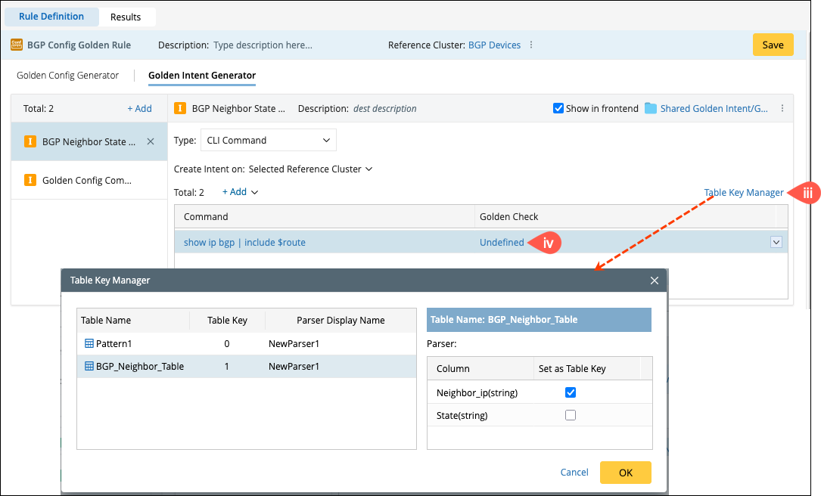Screen dimensions: 821x496
Task: Switch to Golden Config Generator tab
Action: point(68,76)
